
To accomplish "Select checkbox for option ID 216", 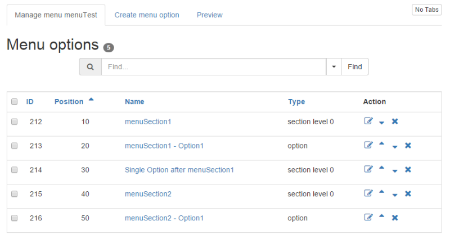I will click(x=15, y=218).
